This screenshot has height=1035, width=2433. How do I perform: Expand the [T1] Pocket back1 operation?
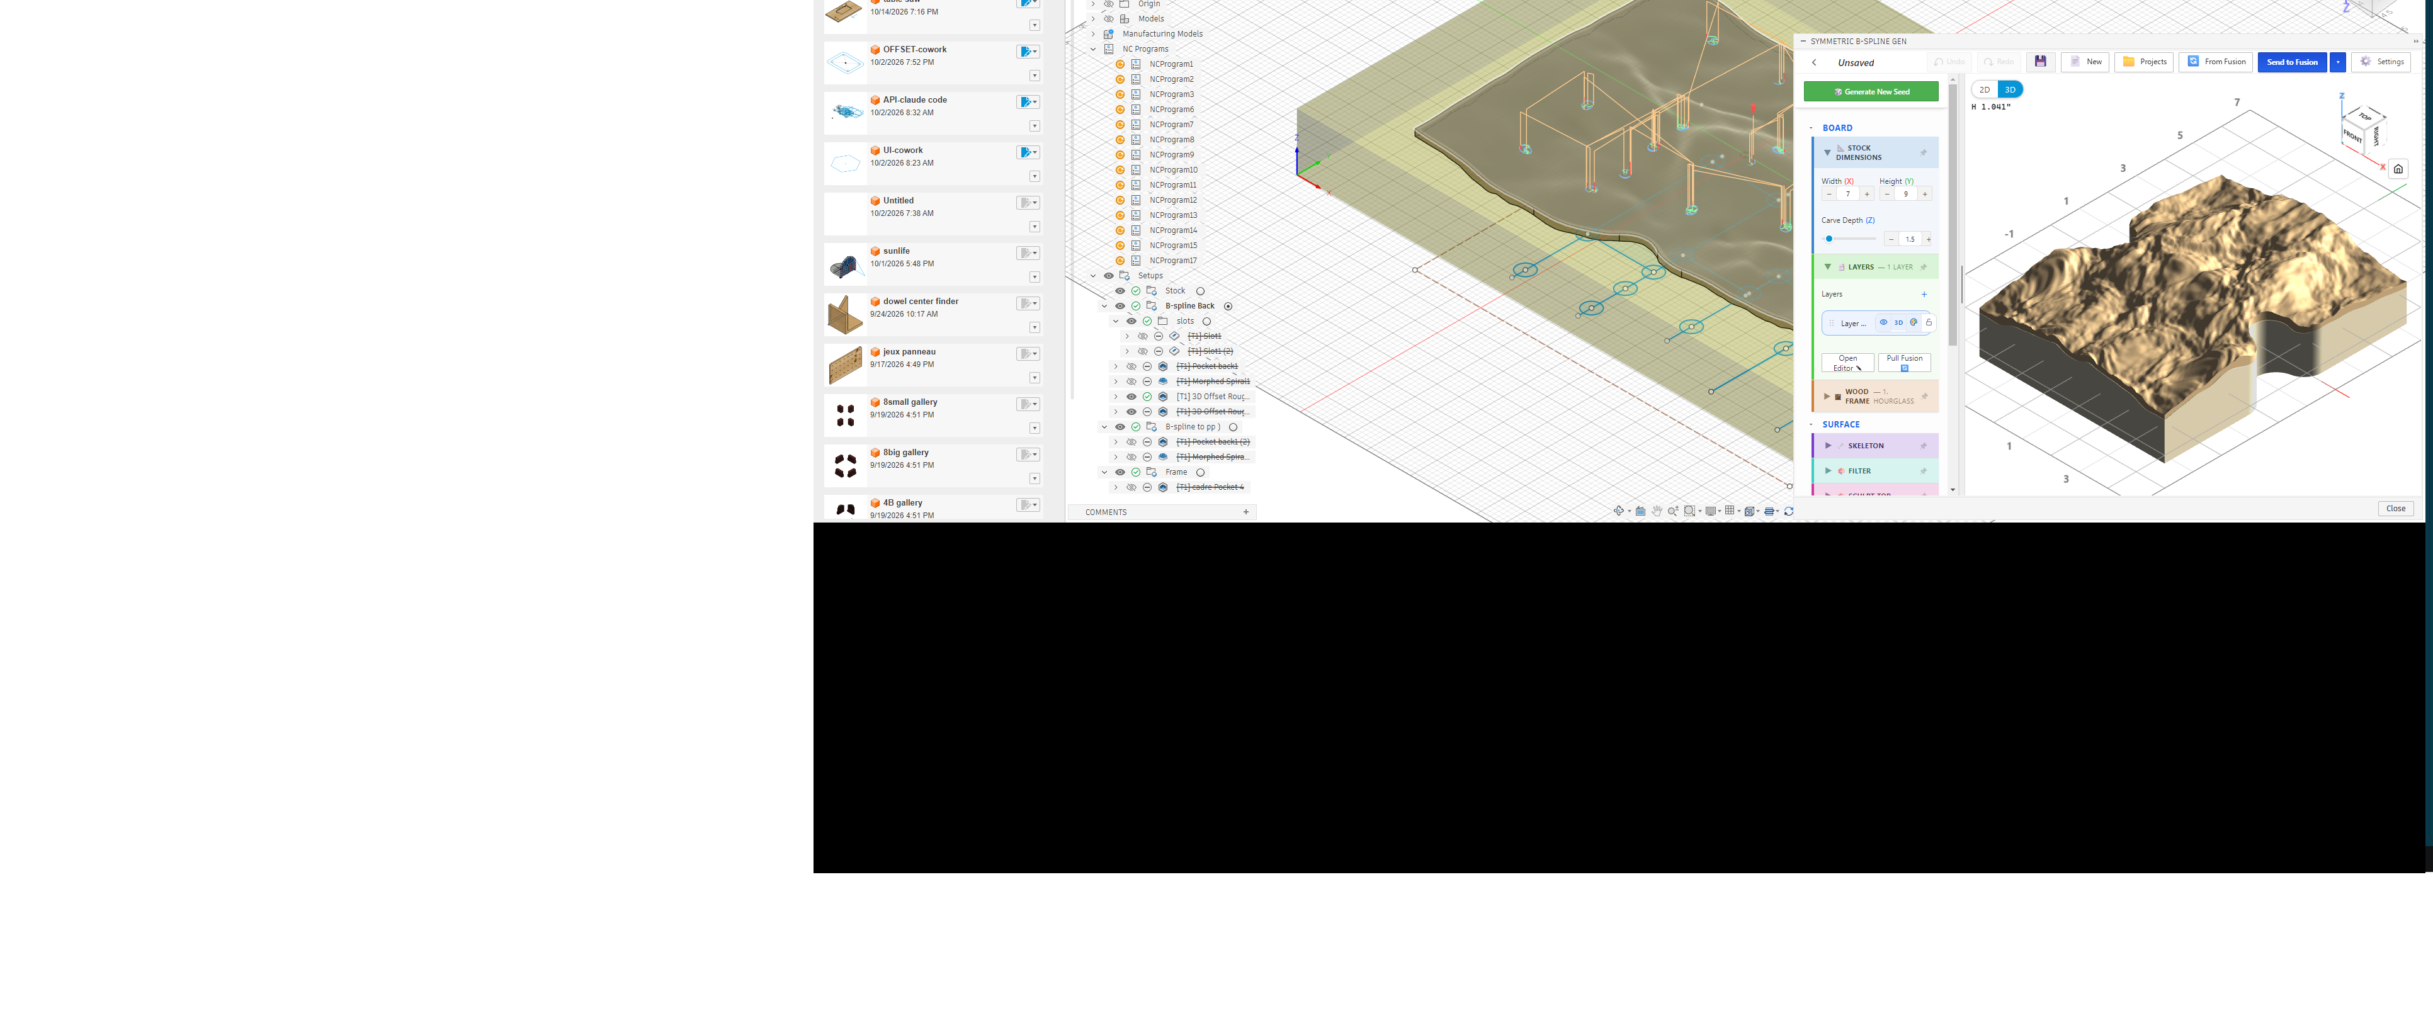coord(1116,366)
